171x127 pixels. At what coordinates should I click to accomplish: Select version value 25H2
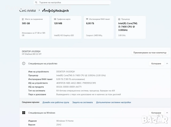(59, 125)
